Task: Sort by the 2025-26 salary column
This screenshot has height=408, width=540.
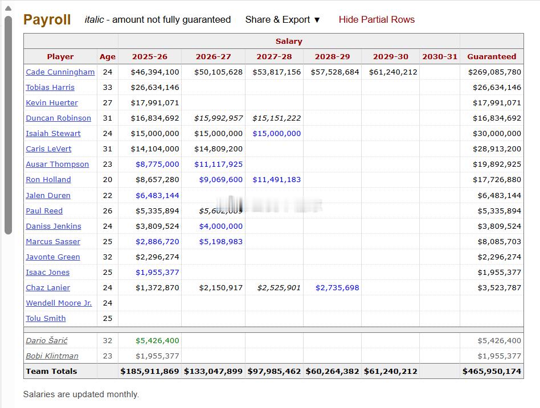Action: (x=150, y=56)
